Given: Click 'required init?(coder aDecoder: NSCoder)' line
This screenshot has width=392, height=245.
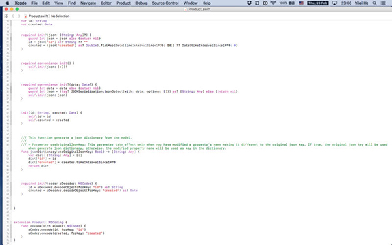Looking at the screenshot, I should [59, 183].
